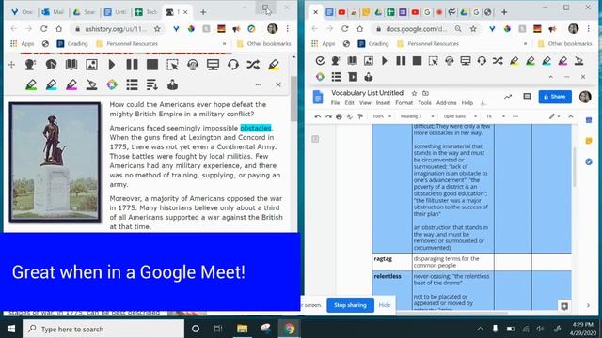The width and height of the screenshot is (602, 338).
Task: Open vocabulary list icon in Docs Read&Write toolbar
Action: (337, 77)
